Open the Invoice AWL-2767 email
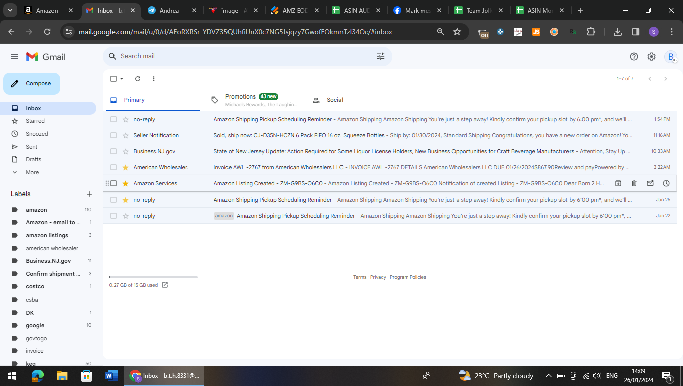683x386 pixels. pyautogui.click(x=390, y=167)
